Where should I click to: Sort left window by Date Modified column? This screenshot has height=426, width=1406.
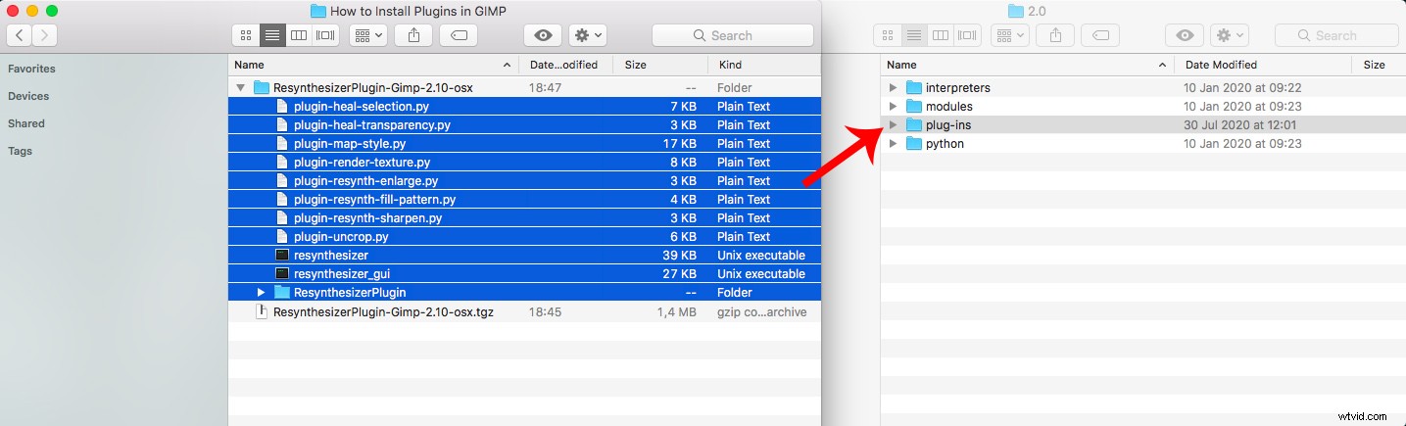566,65
